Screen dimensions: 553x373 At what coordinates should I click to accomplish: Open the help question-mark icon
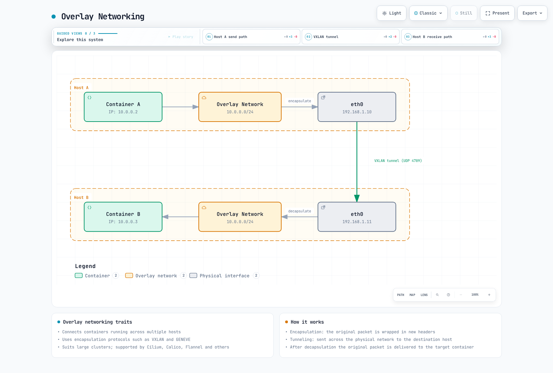click(x=448, y=295)
